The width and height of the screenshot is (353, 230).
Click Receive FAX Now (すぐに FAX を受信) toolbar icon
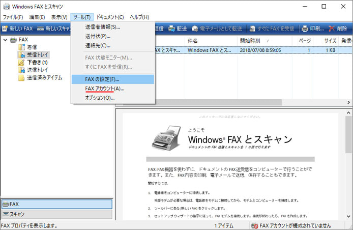[253, 28]
